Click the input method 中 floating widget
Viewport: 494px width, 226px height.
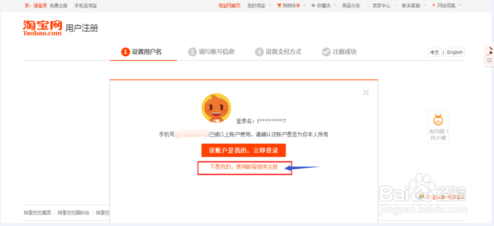[489, 55]
